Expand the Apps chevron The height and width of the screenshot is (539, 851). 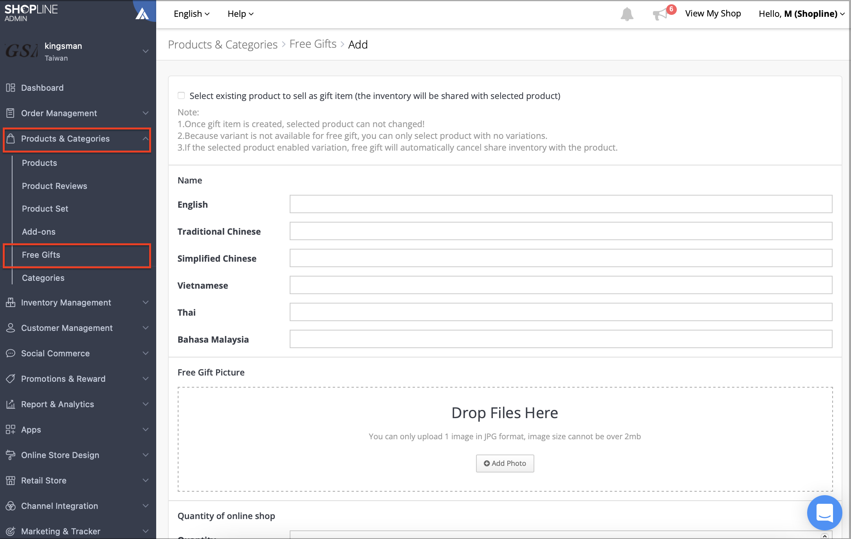(x=146, y=429)
